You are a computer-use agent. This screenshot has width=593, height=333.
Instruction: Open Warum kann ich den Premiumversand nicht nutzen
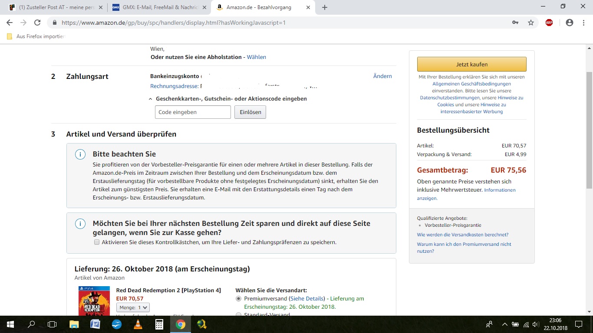tap(464, 248)
